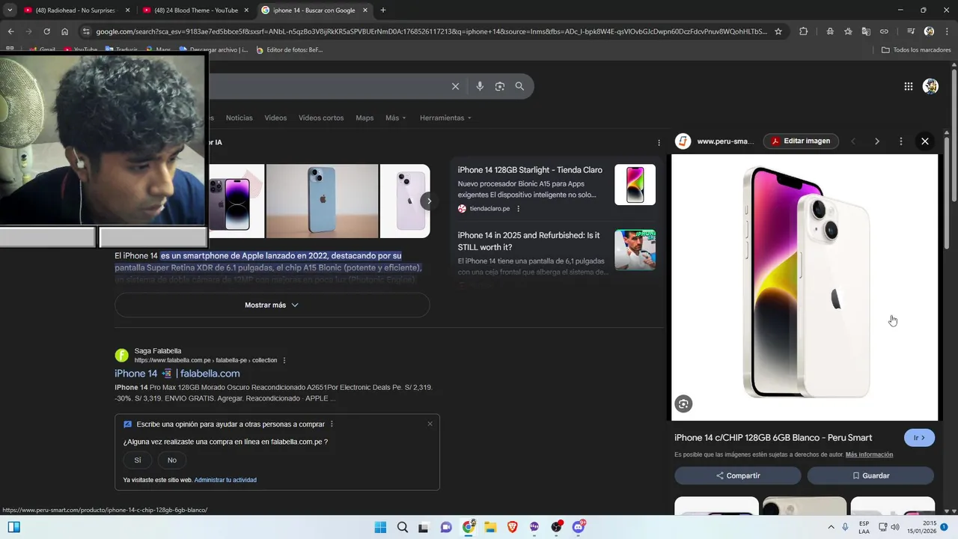Open Google apps grid
Screen dimensions: 958x539
909,86
